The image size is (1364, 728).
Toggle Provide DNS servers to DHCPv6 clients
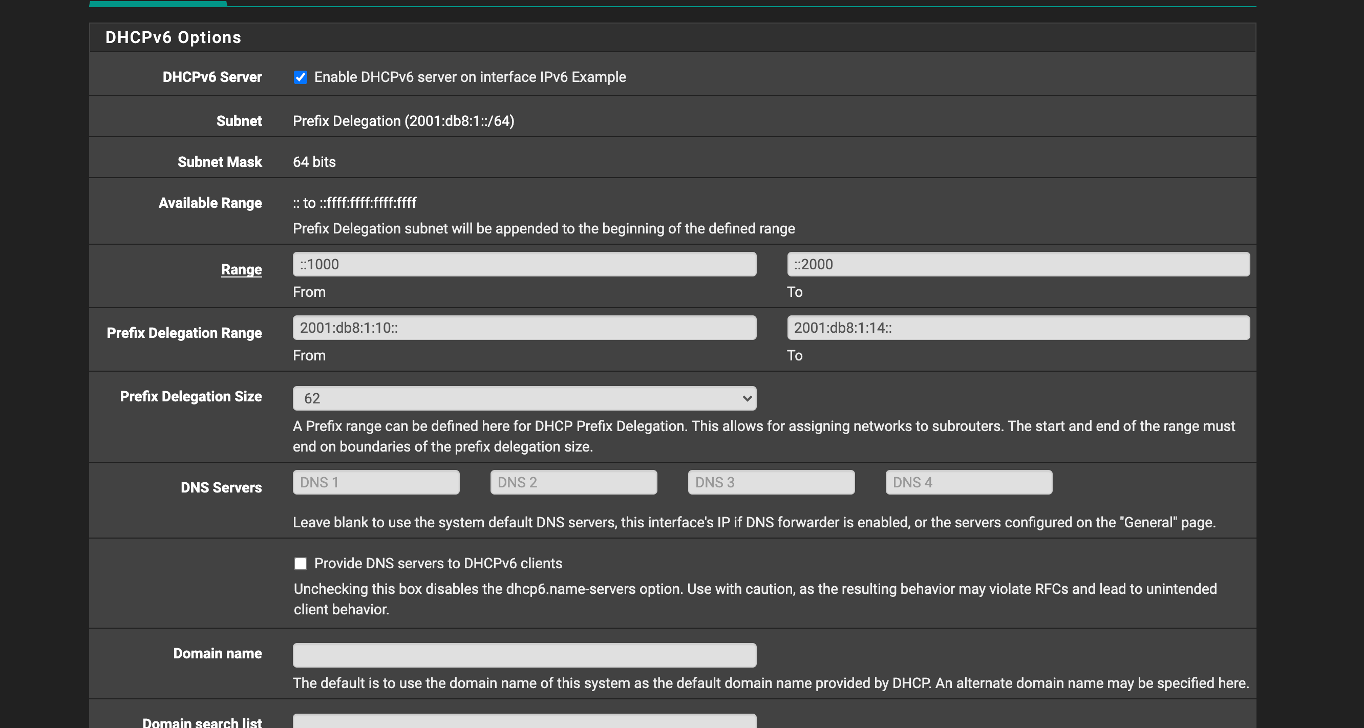point(300,563)
